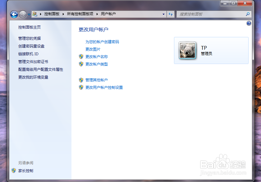Click the back navigation arrow
The height and width of the screenshot is (182, 261).
point(14,14)
